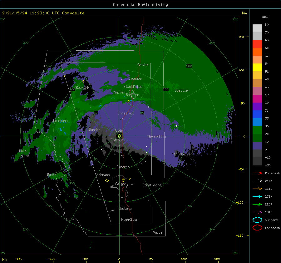
Task: Click the Blackfalds city label
Action: coord(133,87)
